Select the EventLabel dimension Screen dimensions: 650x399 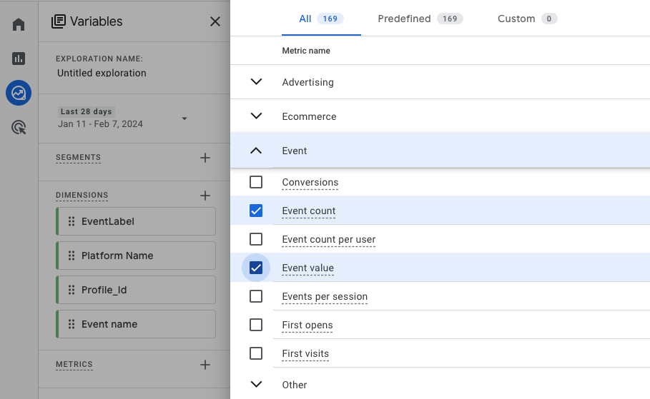(x=136, y=221)
